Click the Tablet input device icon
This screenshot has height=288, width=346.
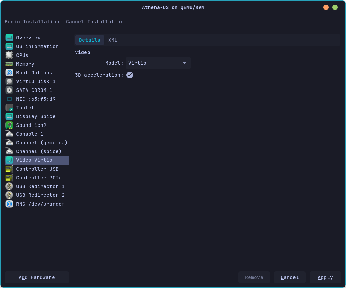9,108
